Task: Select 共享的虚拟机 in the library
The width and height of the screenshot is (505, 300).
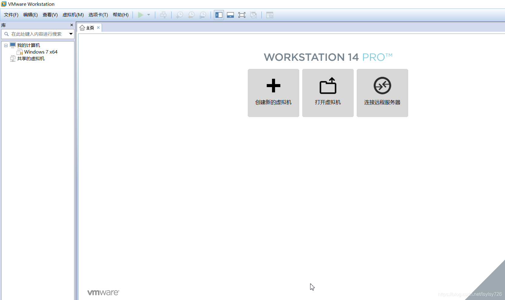Action: [x=31, y=59]
